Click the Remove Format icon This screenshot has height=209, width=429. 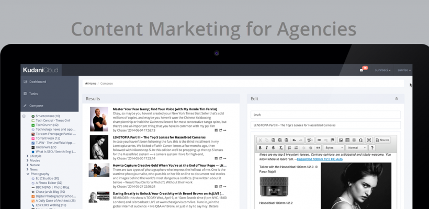pos(281,148)
